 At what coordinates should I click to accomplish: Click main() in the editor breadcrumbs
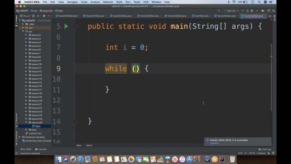click(x=89, y=145)
